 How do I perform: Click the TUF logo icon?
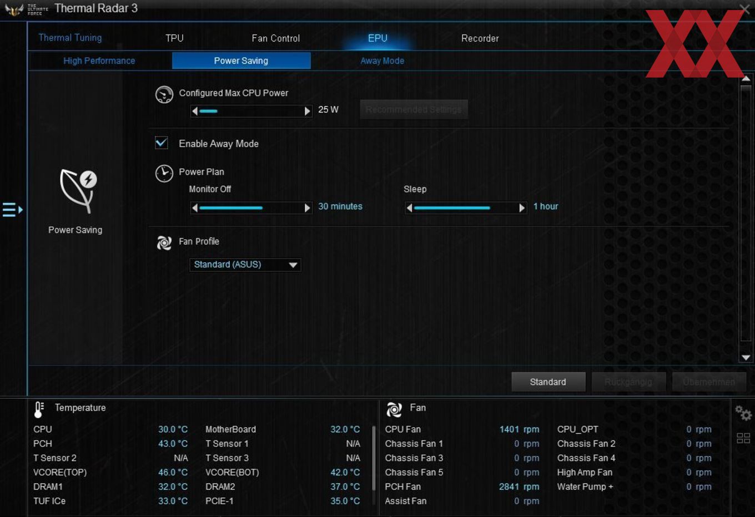(x=13, y=9)
